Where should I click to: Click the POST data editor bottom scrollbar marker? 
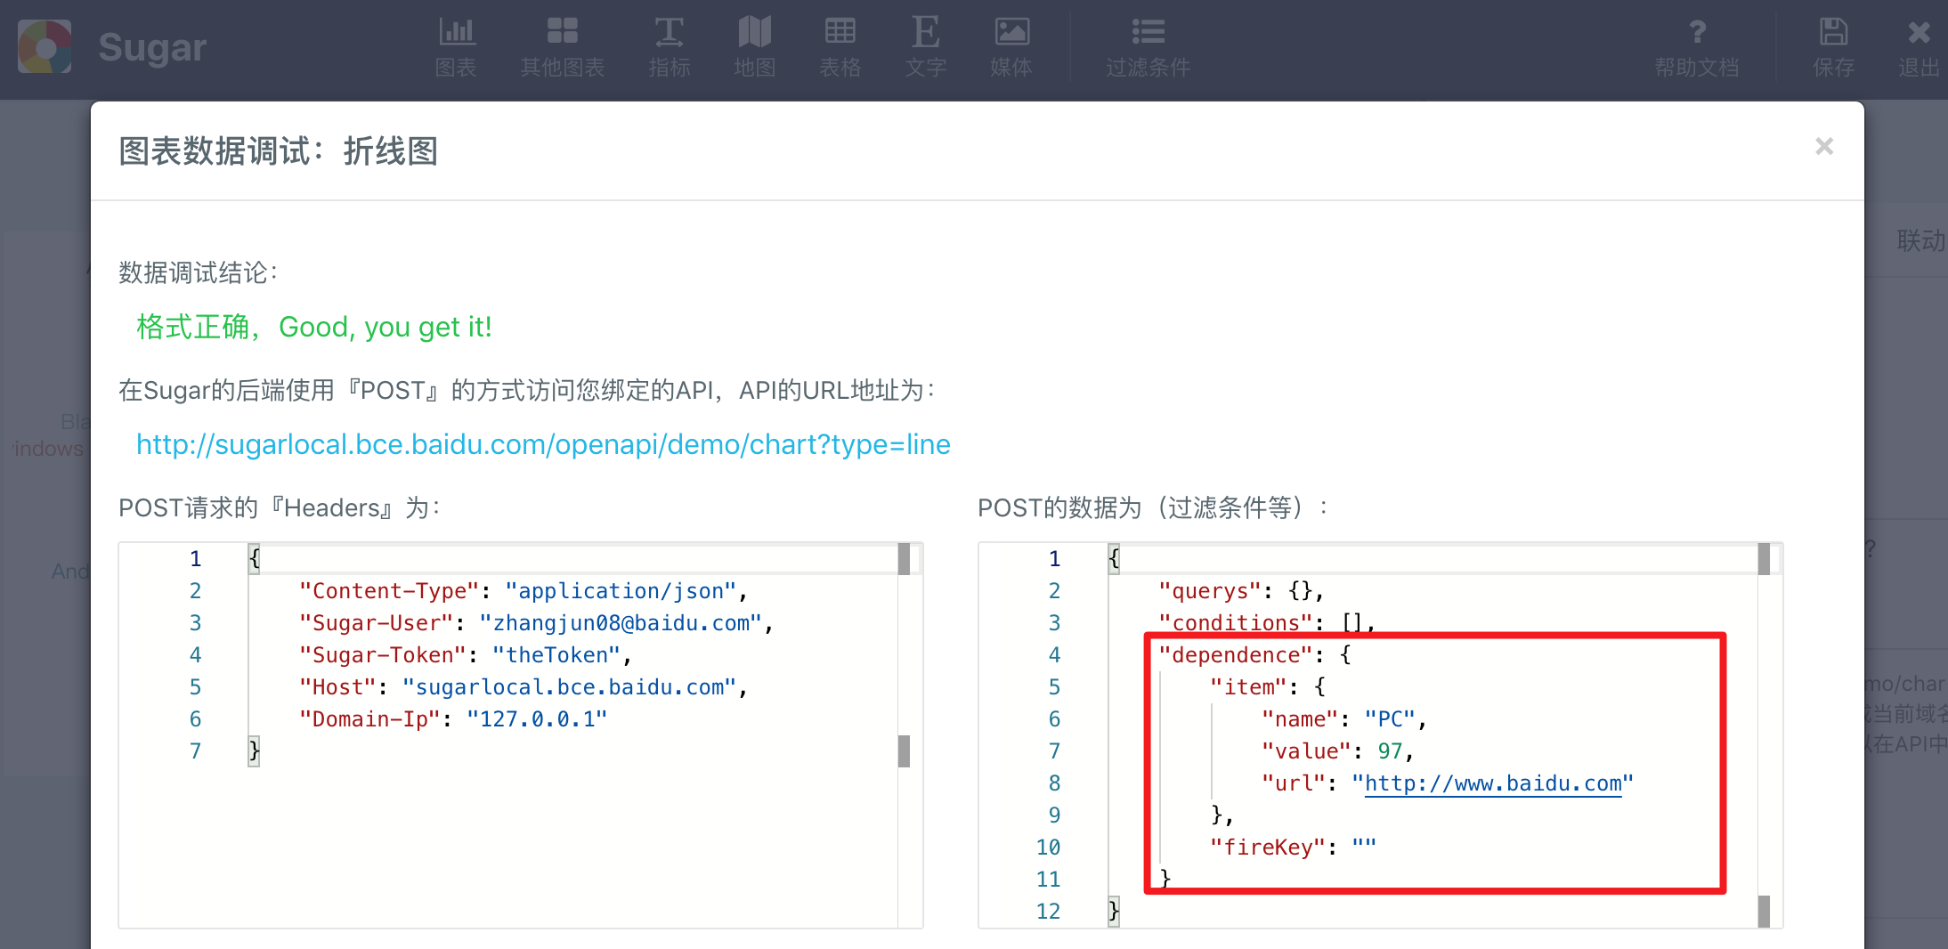pos(1764,912)
